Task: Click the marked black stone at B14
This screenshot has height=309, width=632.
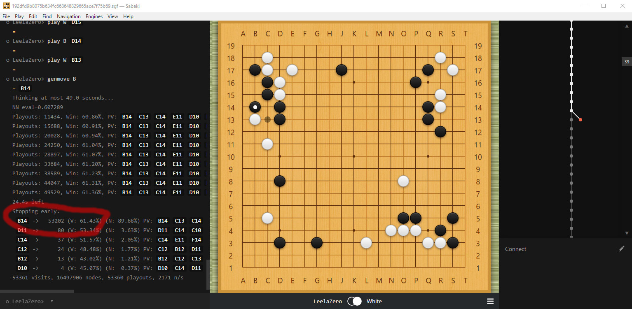Action: pos(255,107)
